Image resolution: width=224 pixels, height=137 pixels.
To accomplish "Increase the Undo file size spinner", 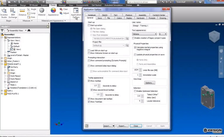I will click(140, 69).
